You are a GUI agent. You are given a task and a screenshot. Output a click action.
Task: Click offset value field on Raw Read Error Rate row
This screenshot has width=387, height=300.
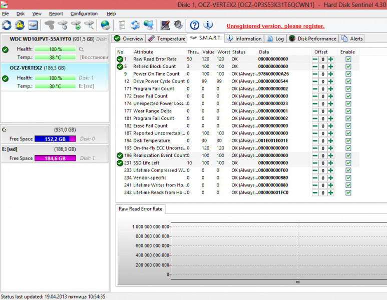323,59
